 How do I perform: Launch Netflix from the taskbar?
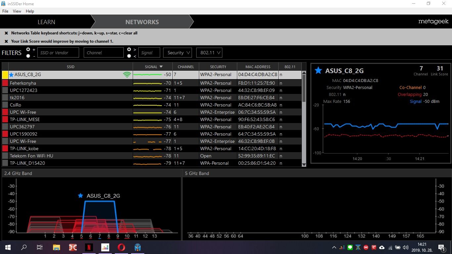coord(89,247)
